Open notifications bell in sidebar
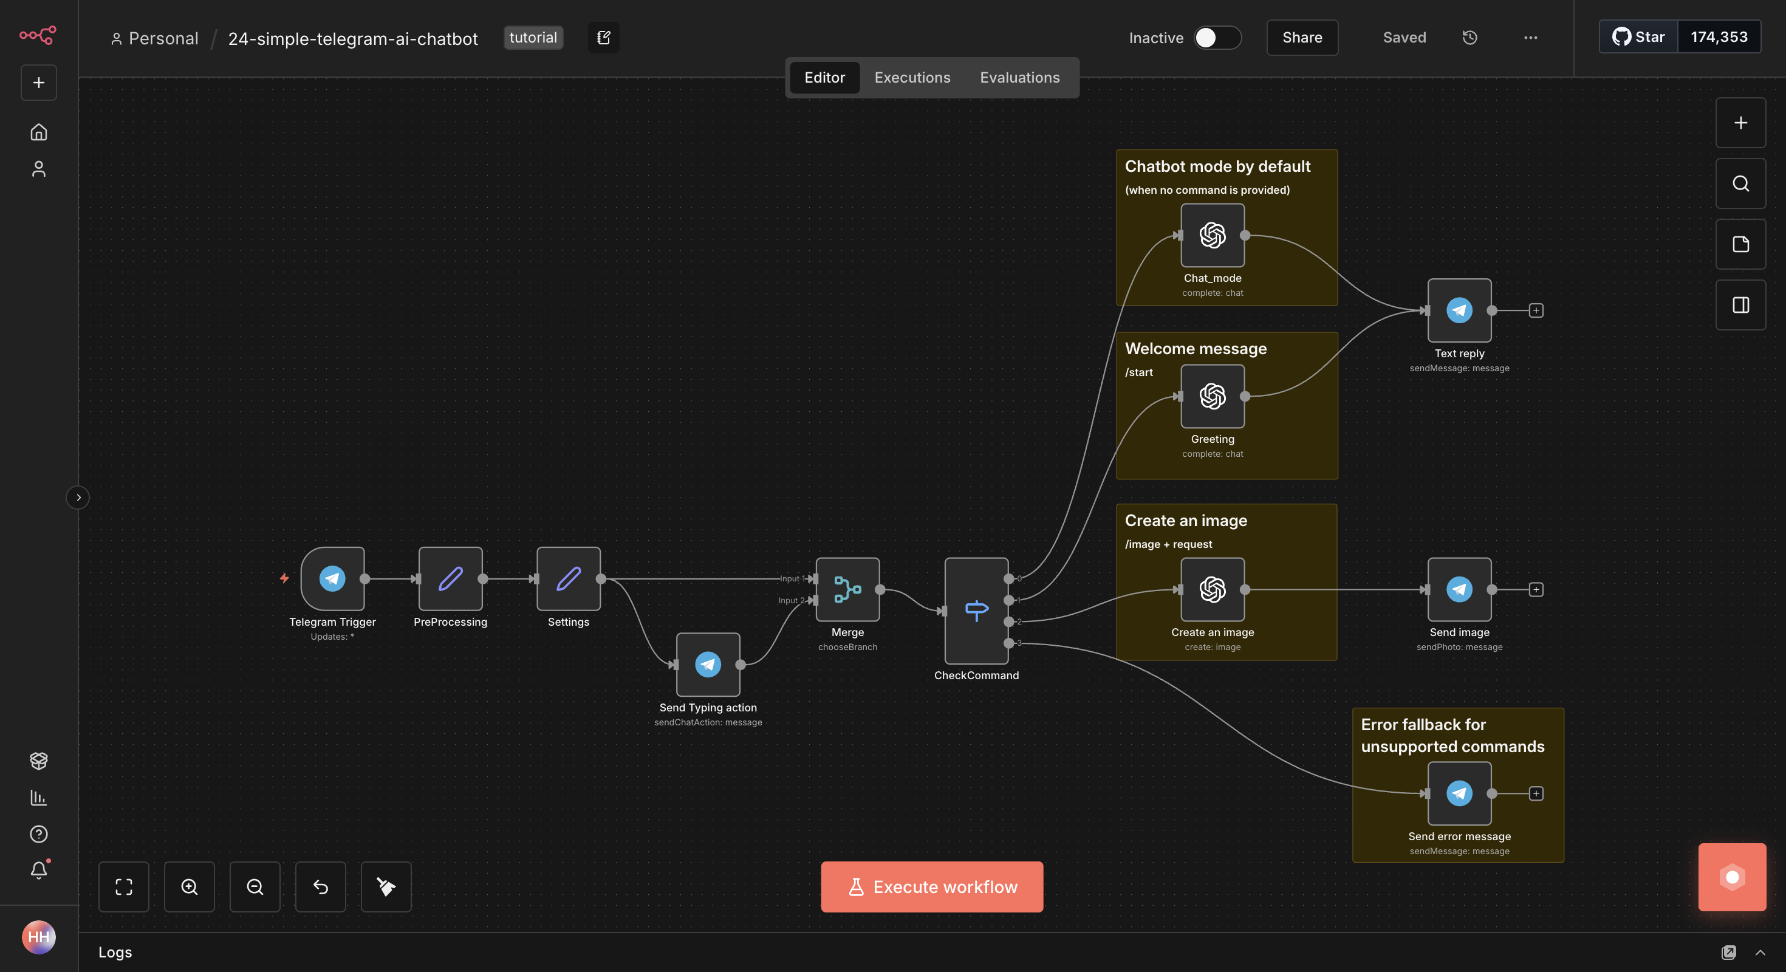The height and width of the screenshot is (972, 1786). pyautogui.click(x=39, y=870)
